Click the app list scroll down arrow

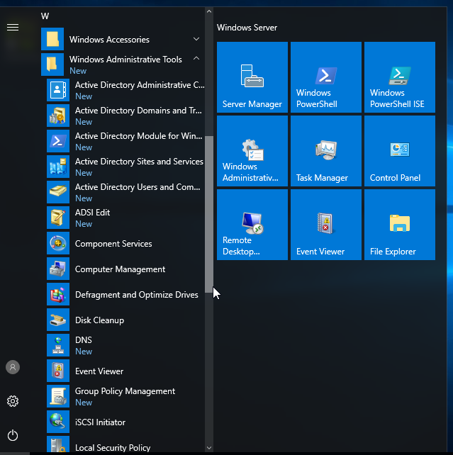tap(209, 448)
